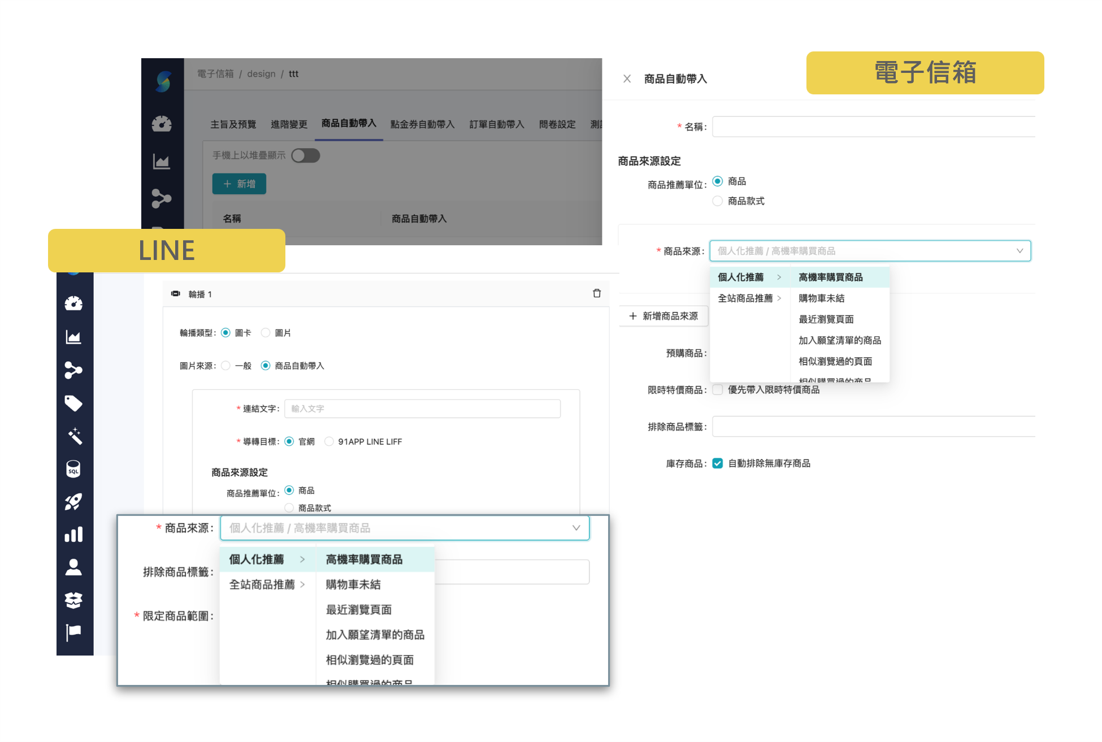The height and width of the screenshot is (742, 1102).
Task: Select the 商品款式 radio option
Action: tap(718, 201)
